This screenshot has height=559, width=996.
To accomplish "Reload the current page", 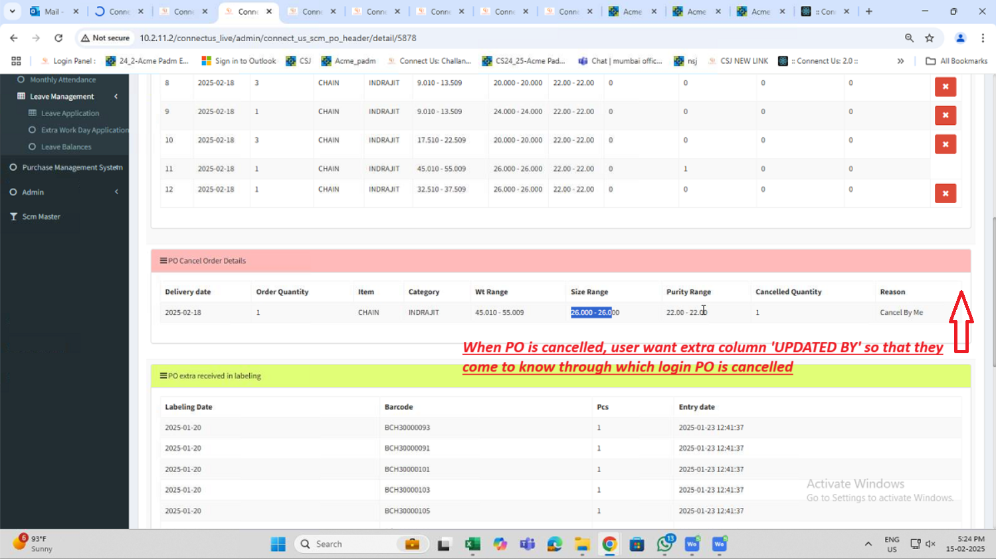I will pos(58,38).
